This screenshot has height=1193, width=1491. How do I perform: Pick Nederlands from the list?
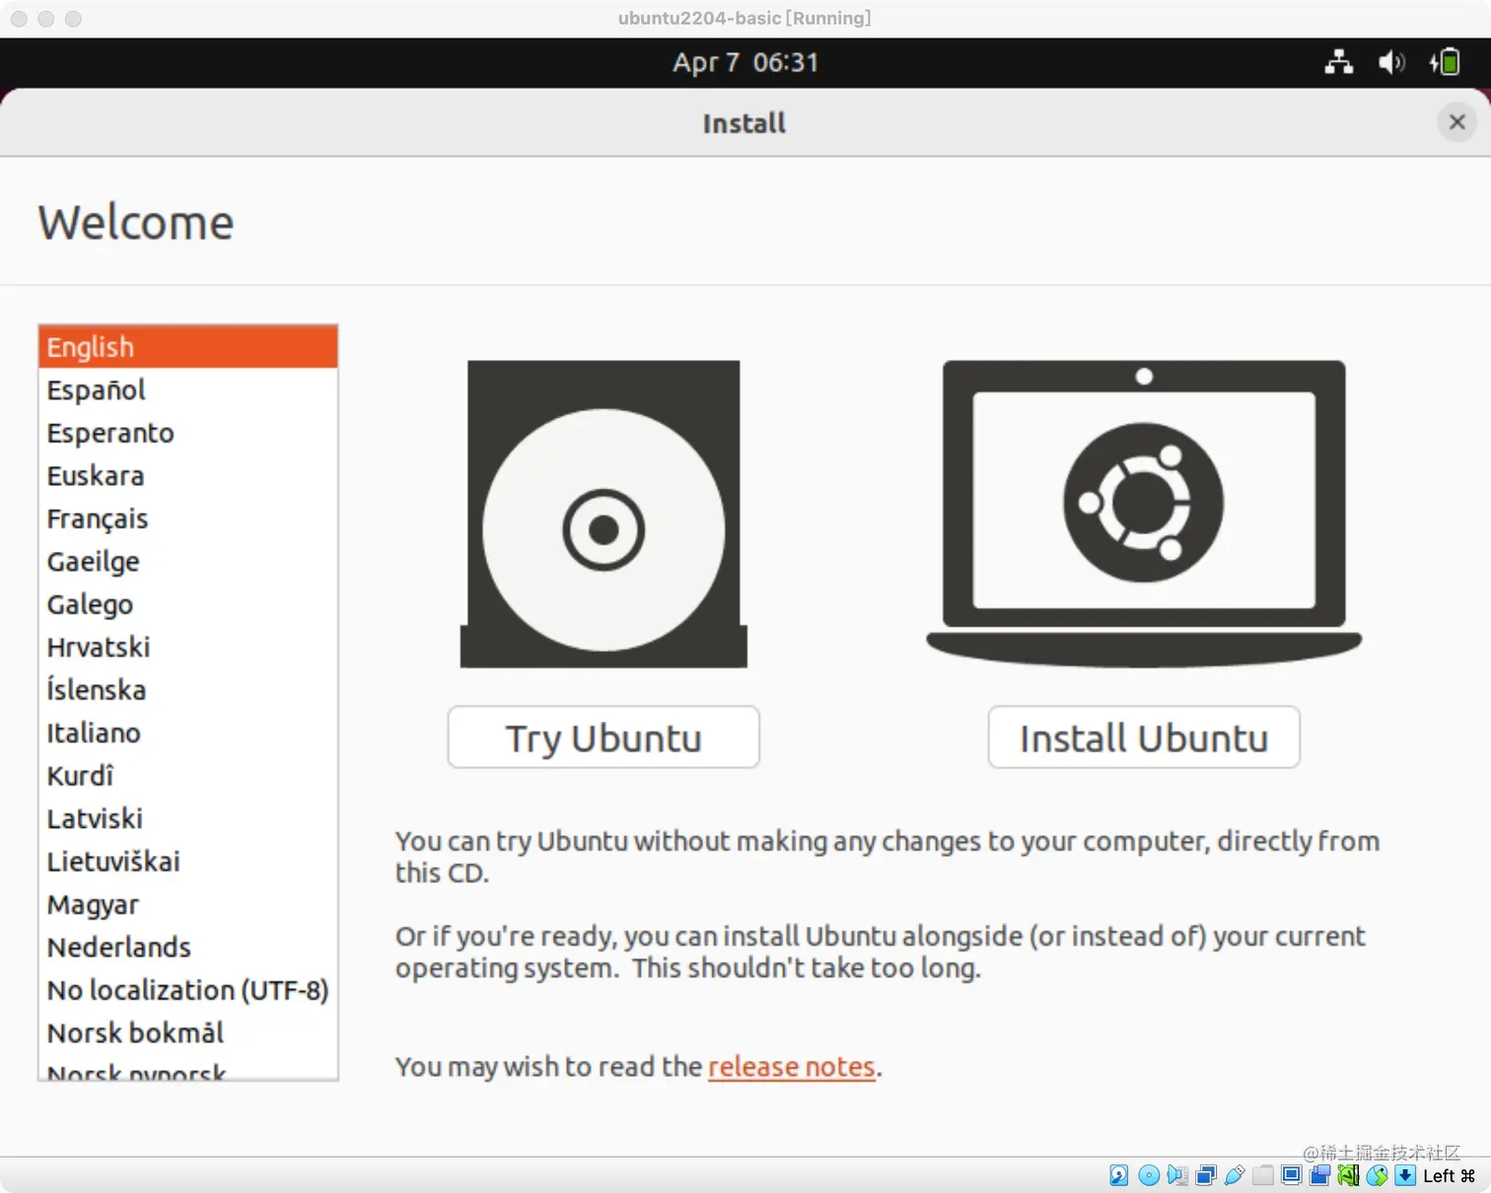[x=188, y=947]
